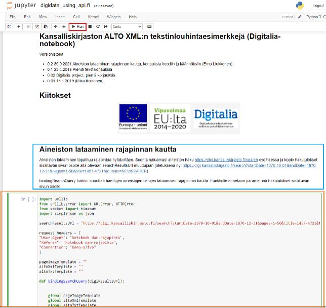Image resolution: width=326 pixels, height=308 pixels.
Task: Cut the selected cell using scissors icon
Action: click(28, 26)
